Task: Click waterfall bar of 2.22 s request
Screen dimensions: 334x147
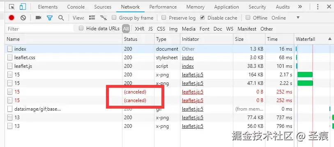Action: (x=305, y=83)
